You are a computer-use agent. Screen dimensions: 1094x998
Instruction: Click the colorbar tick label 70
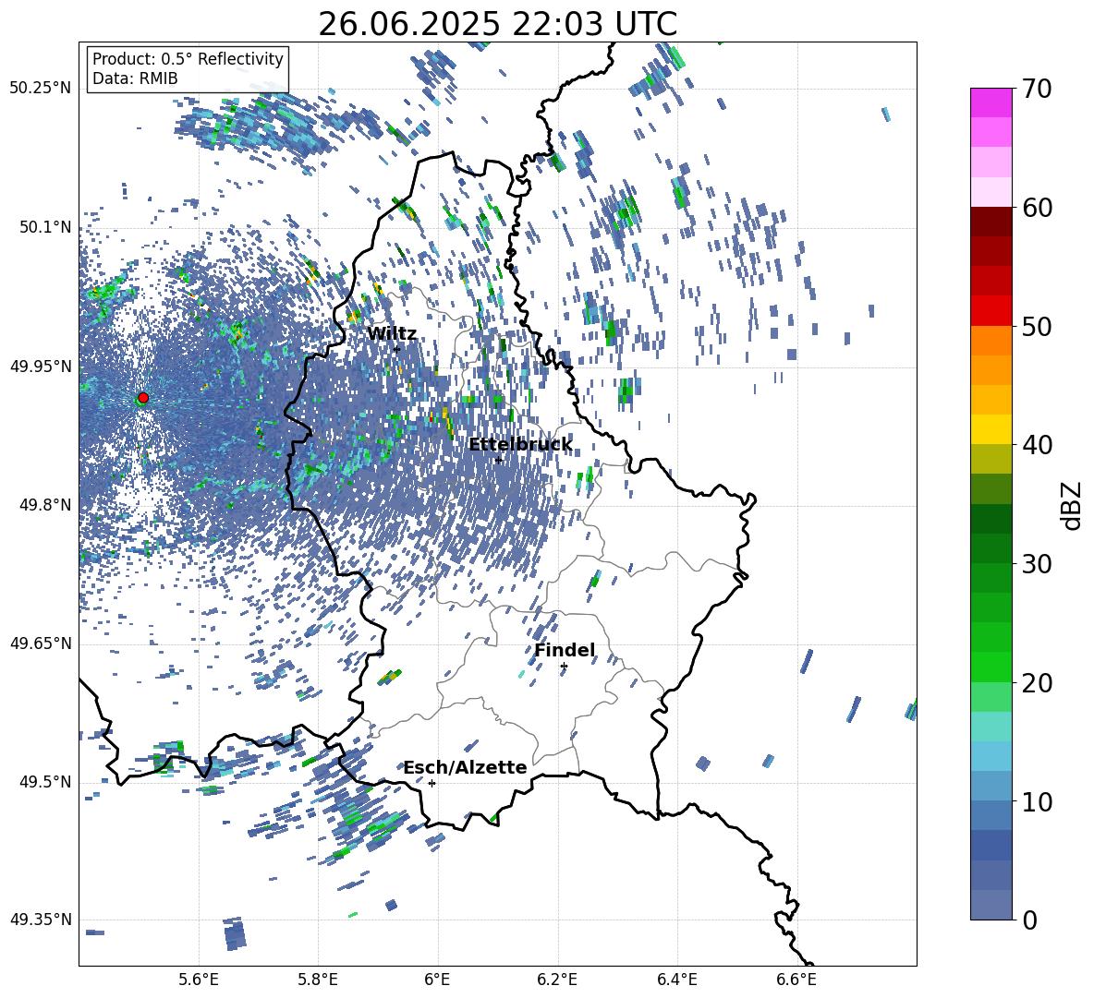(x=1037, y=90)
